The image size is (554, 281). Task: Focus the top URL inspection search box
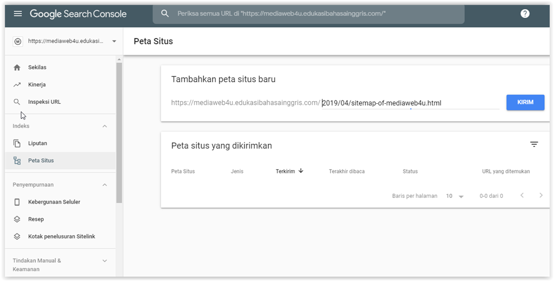click(x=308, y=14)
